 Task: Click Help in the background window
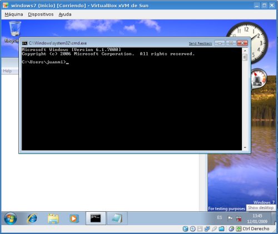click(x=7, y=71)
